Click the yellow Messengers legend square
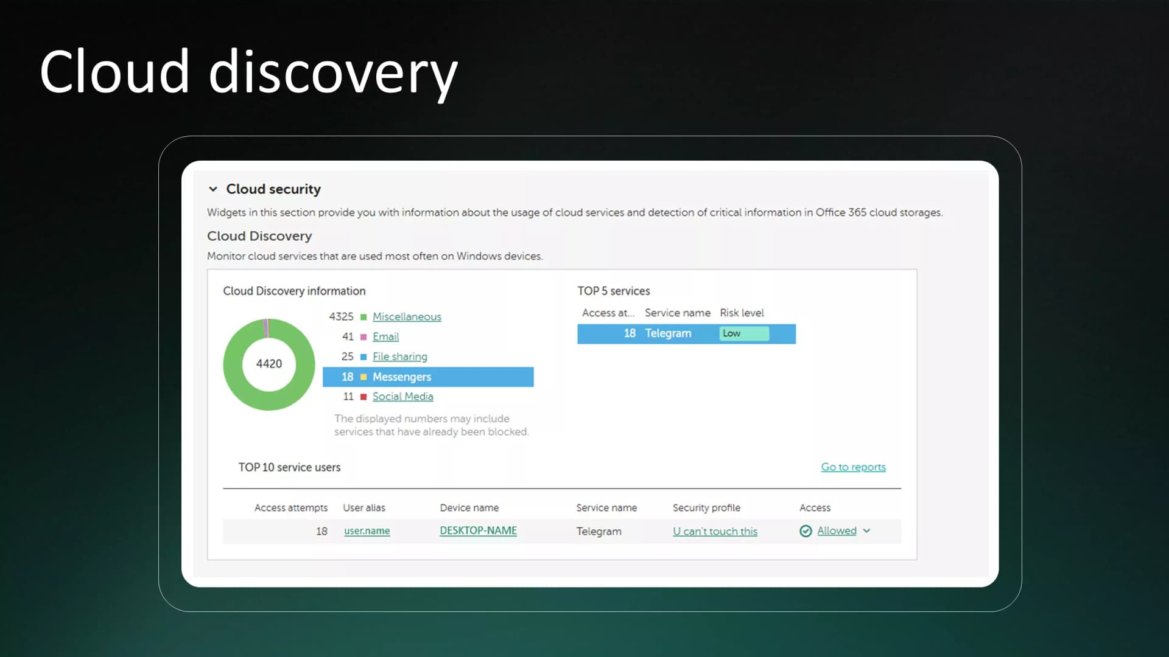The height and width of the screenshot is (657, 1169). [363, 377]
